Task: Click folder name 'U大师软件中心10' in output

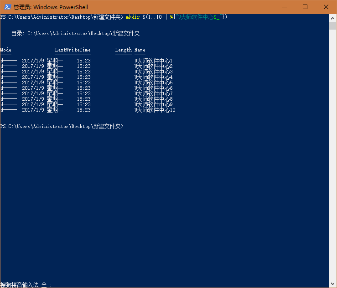Action: 155,110
